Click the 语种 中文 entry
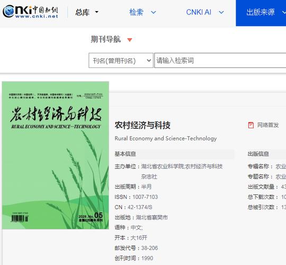 (x=128, y=227)
